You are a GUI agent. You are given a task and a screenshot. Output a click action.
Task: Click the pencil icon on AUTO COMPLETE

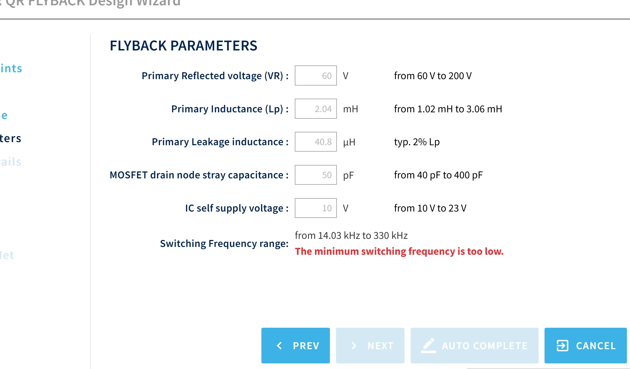pyautogui.click(x=428, y=346)
